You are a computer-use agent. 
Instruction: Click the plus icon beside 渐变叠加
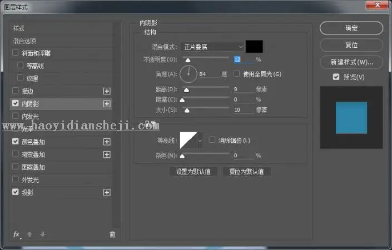pyautogui.click(x=107, y=154)
